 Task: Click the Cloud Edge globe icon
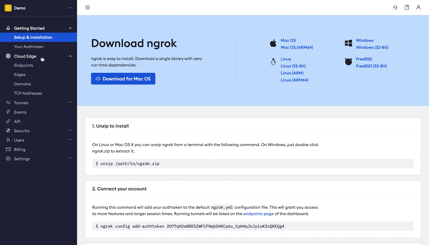[x=8, y=56]
